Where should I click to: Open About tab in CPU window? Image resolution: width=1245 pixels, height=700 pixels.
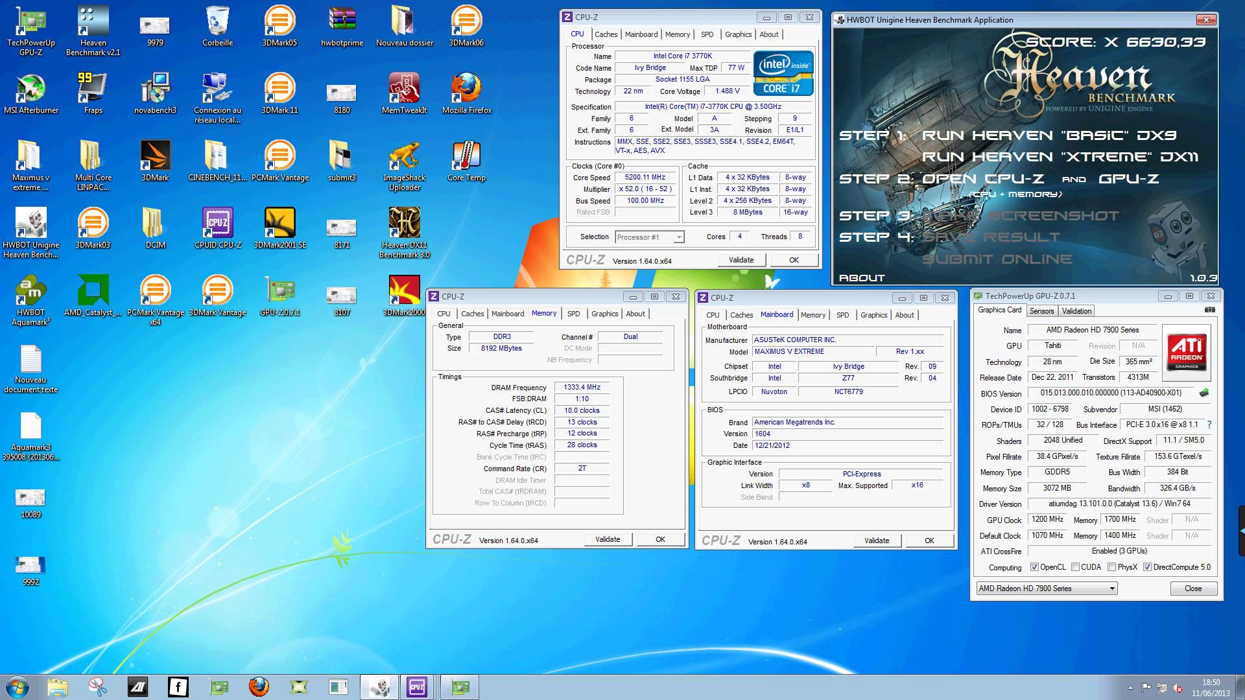(769, 34)
